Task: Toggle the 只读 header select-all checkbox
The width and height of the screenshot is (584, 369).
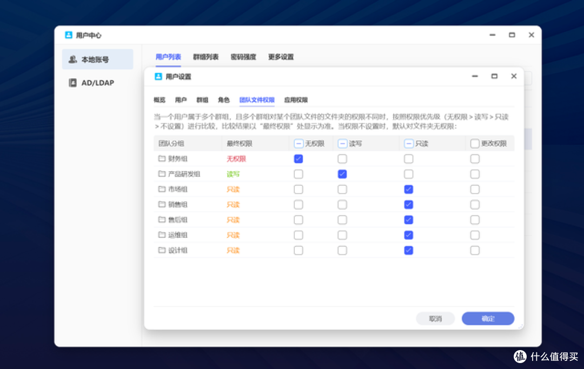Action: pyautogui.click(x=409, y=144)
